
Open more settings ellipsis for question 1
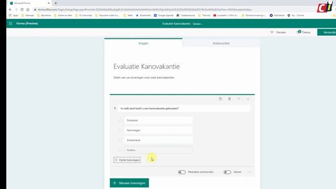(x=249, y=172)
